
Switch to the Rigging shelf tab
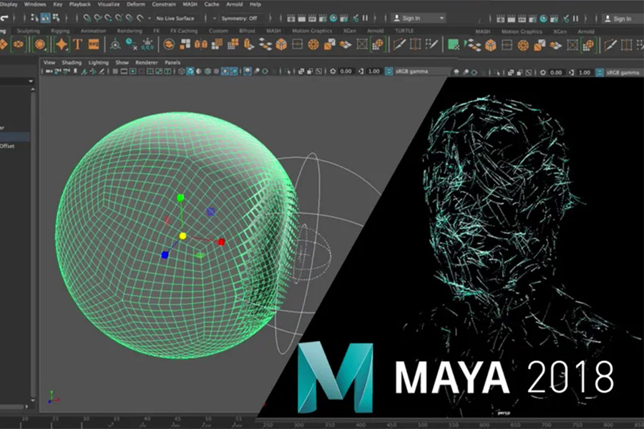pos(60,31)
